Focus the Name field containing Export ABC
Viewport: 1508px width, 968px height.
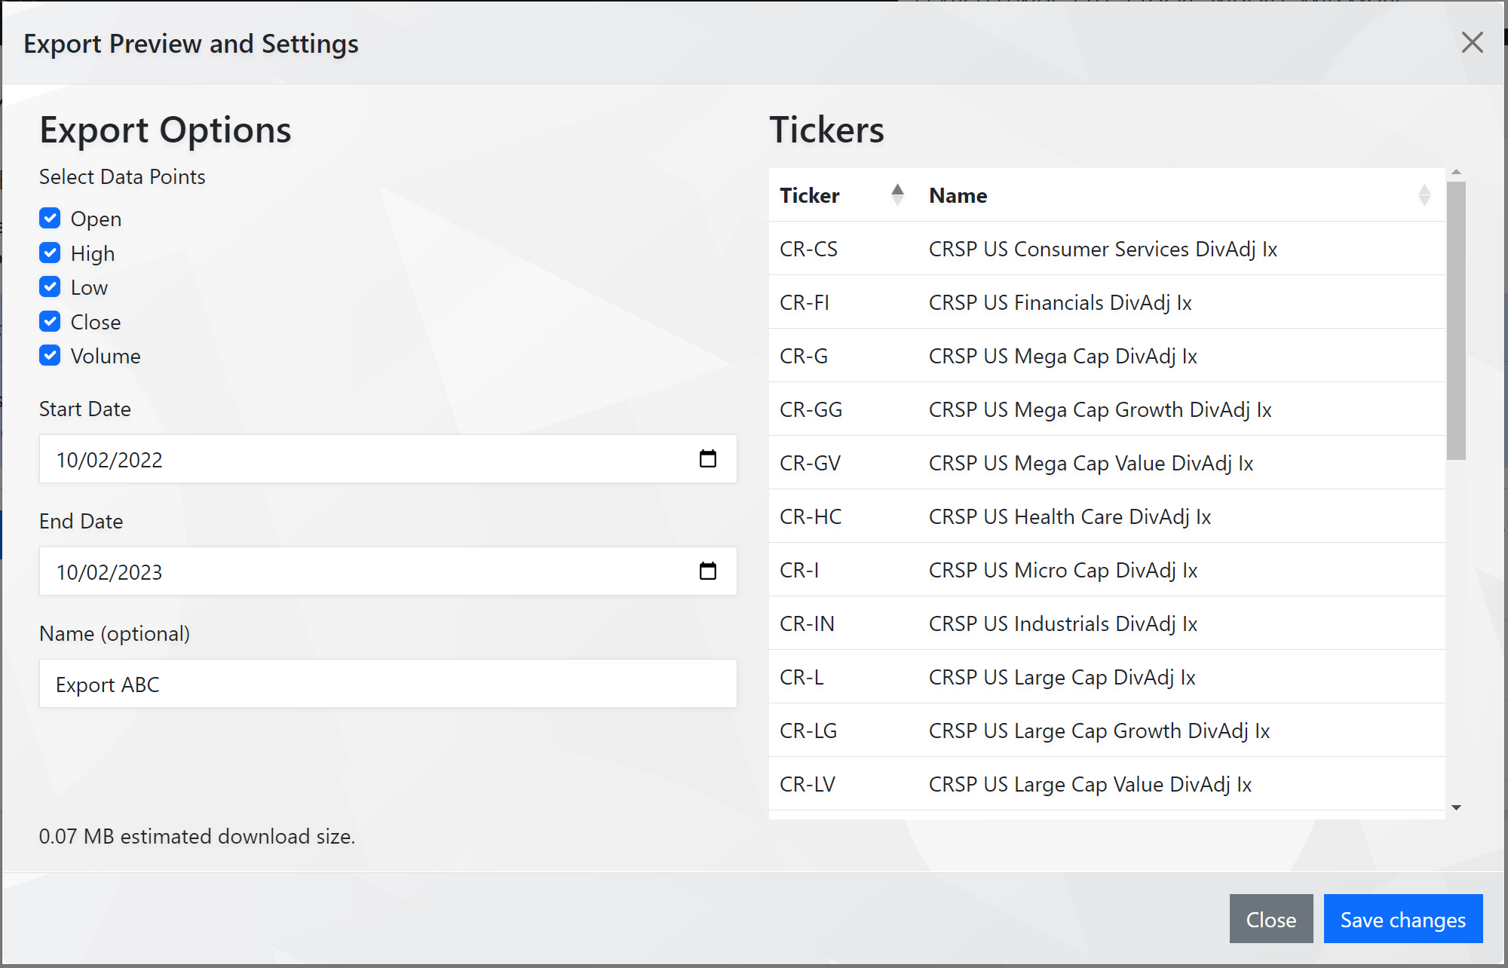coord(388,684)
